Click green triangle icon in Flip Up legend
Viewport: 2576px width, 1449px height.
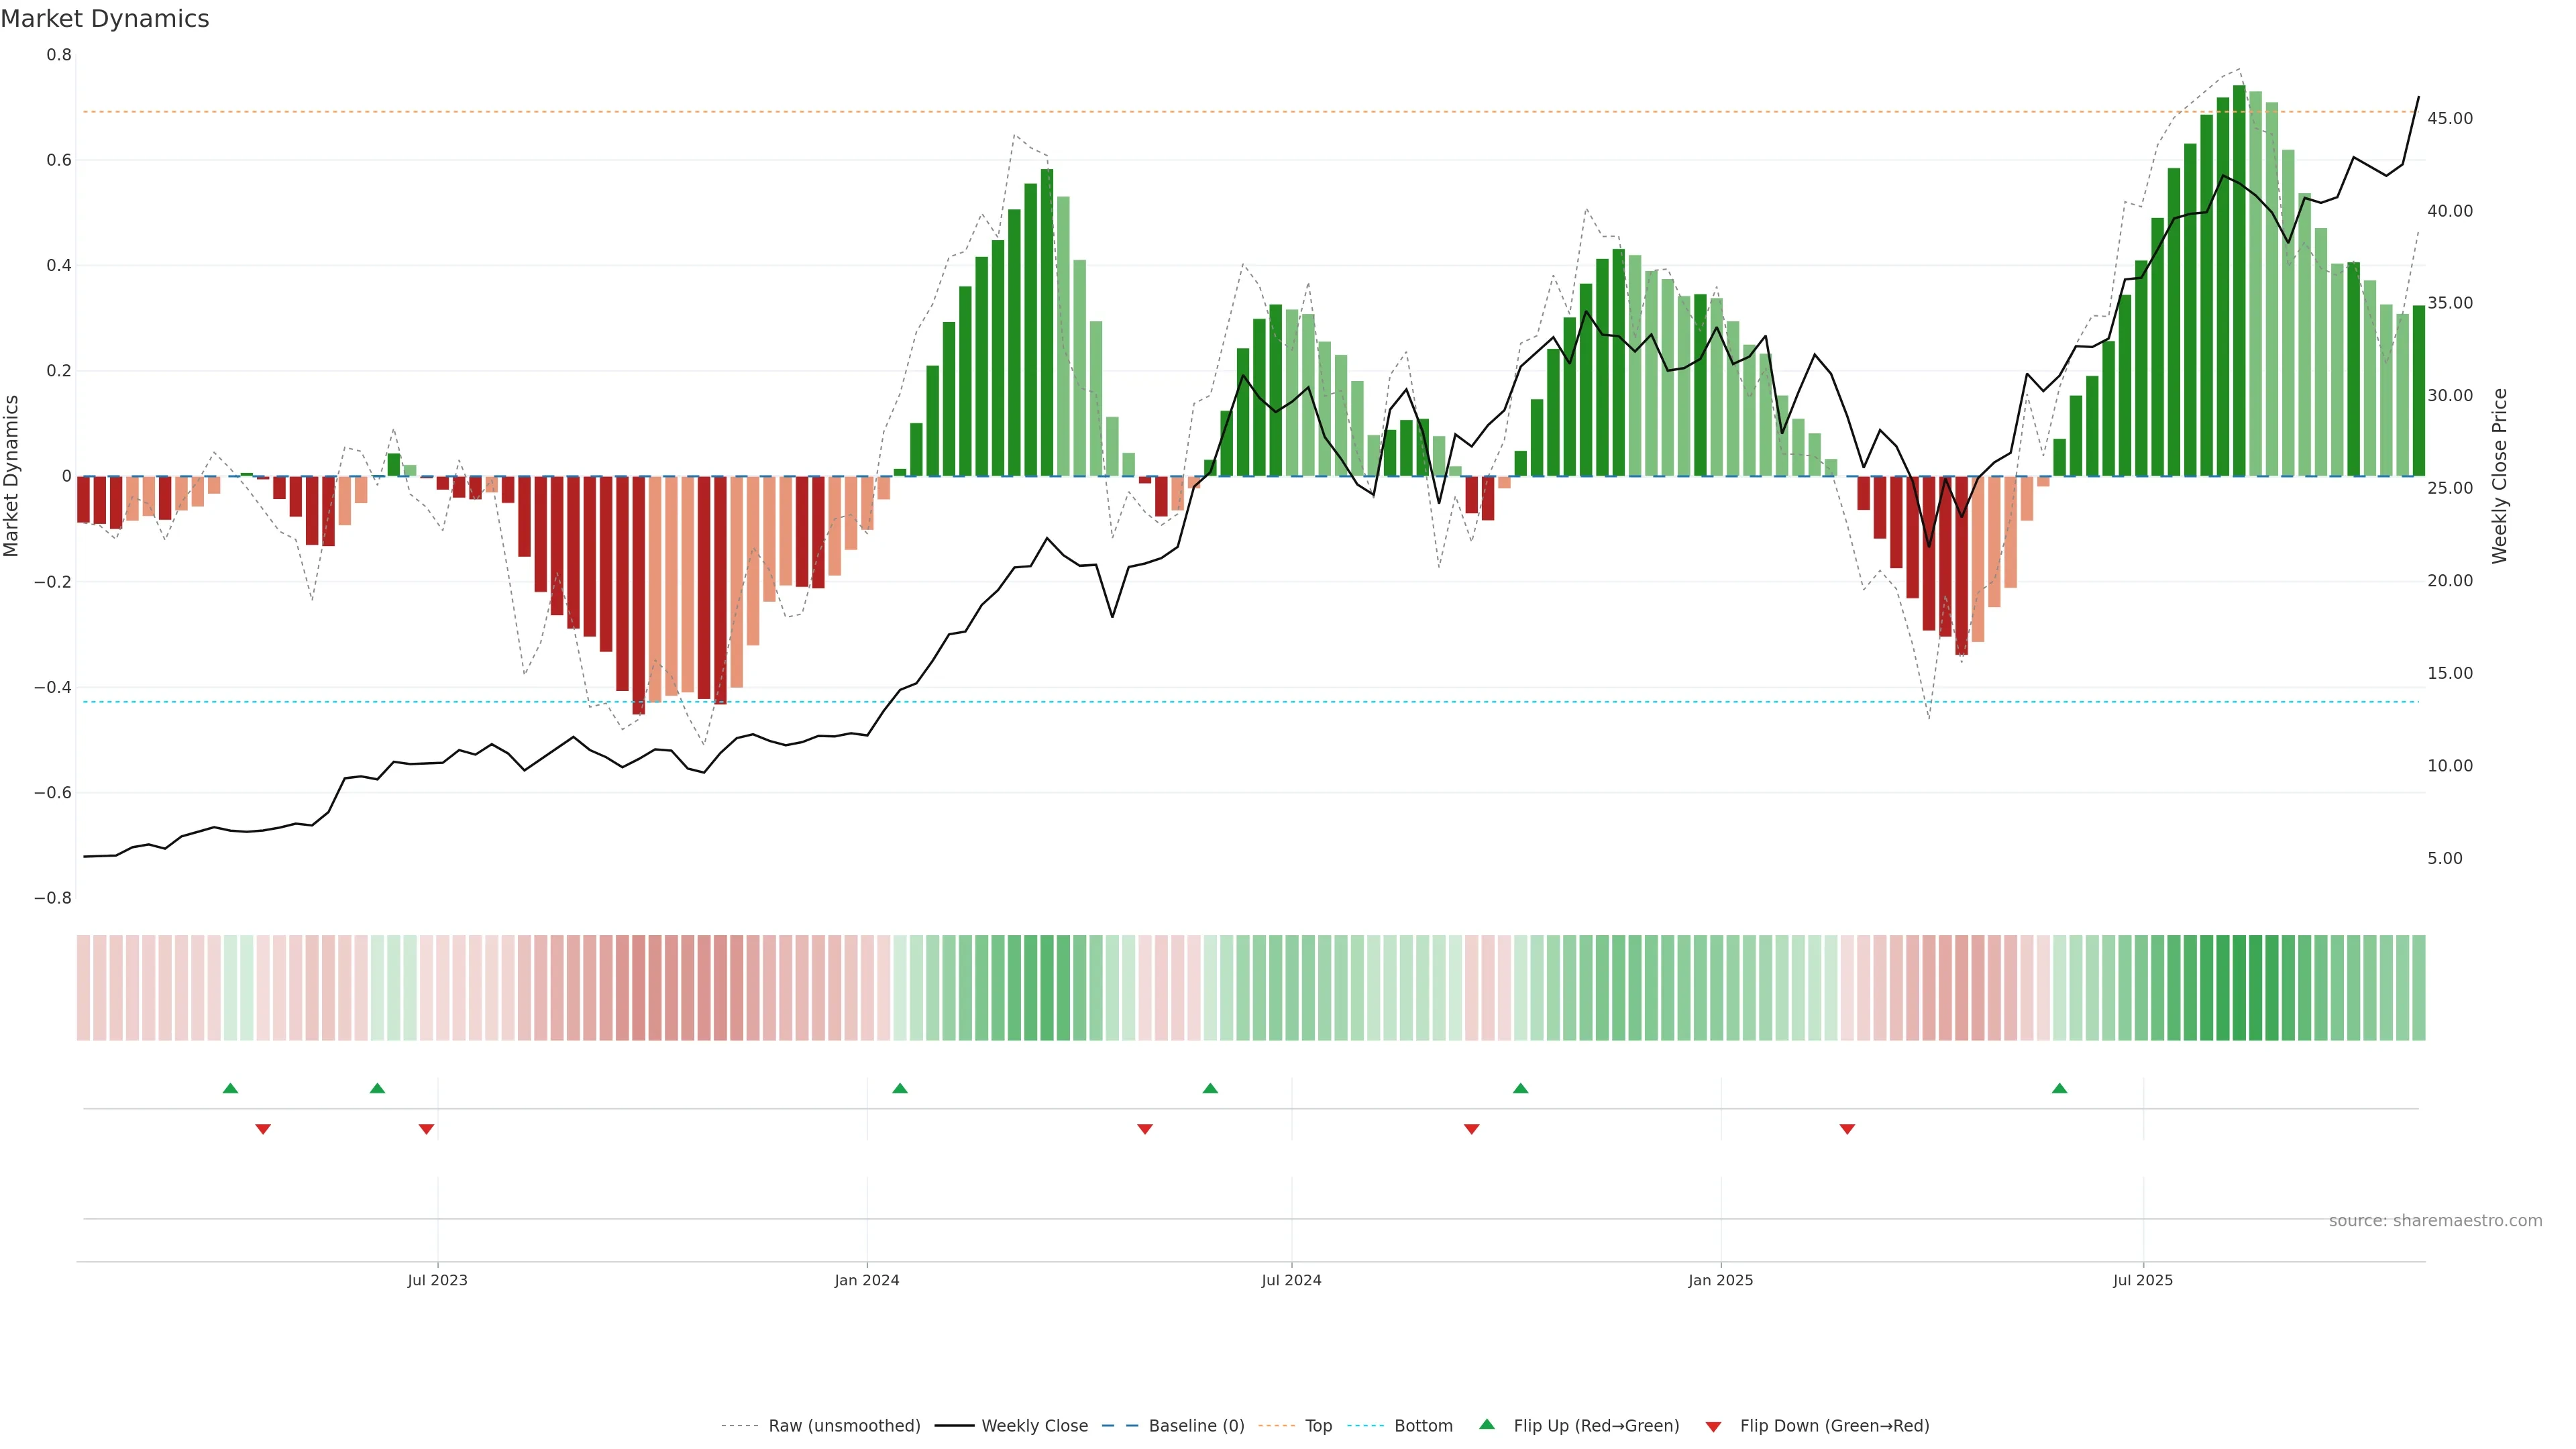pos(1487,1425)
